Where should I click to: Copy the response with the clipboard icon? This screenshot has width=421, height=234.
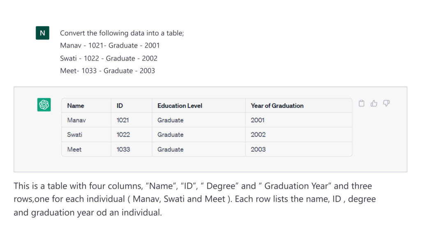tap(361, 103)
